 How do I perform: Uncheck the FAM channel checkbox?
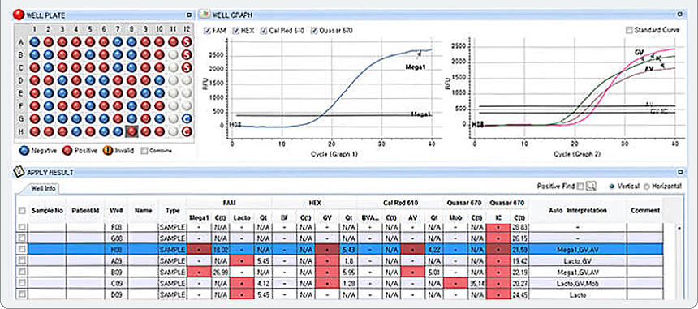(207, 31)
